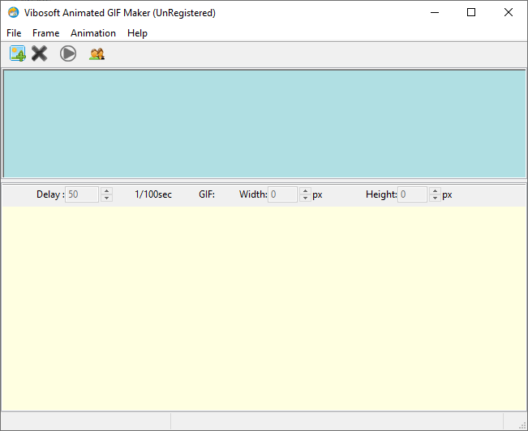Click the Add Image toolbar icon
Viewport: 528px width, 431px height.
pyautogui.click(x=18, y=53)
